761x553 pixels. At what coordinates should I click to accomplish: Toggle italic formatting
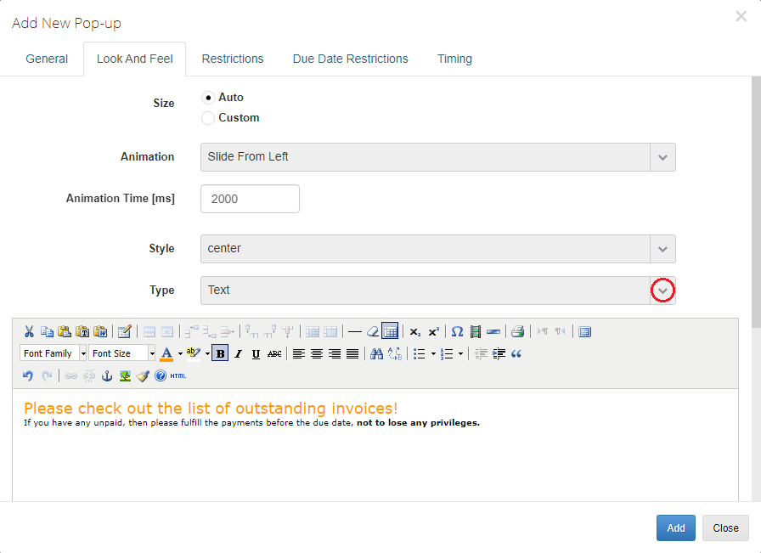pyautogui.click(x=238, y=354)
